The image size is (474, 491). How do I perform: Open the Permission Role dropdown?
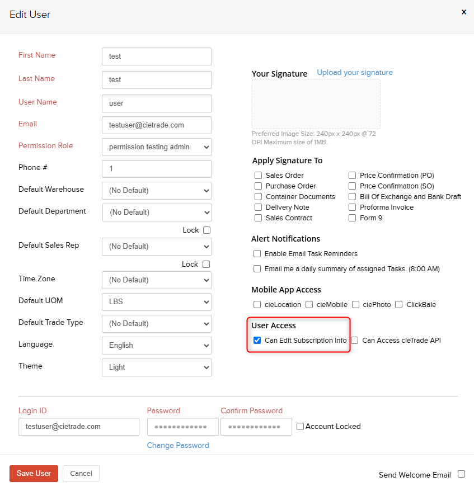(157, 147)
